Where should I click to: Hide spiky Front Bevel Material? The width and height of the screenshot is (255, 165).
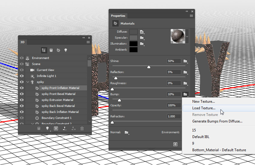tap(22, 94)
